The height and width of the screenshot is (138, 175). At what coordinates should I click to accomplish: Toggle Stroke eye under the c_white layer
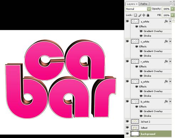point(141,56)
